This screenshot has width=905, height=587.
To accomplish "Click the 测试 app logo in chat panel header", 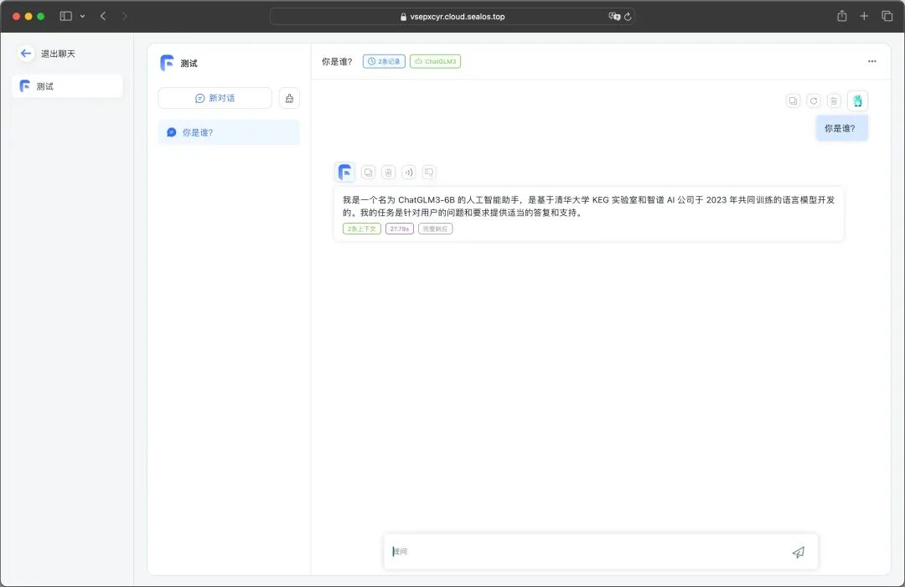I will tap(167, 63).
